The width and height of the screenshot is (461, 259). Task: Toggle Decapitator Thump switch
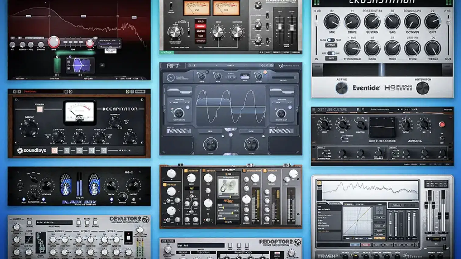coord(48,137)
